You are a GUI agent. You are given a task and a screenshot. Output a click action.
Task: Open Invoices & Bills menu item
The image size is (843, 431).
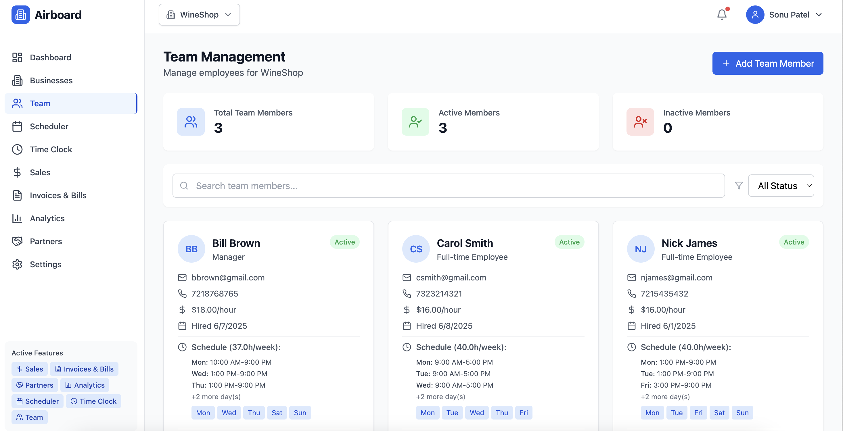(58, 195)
